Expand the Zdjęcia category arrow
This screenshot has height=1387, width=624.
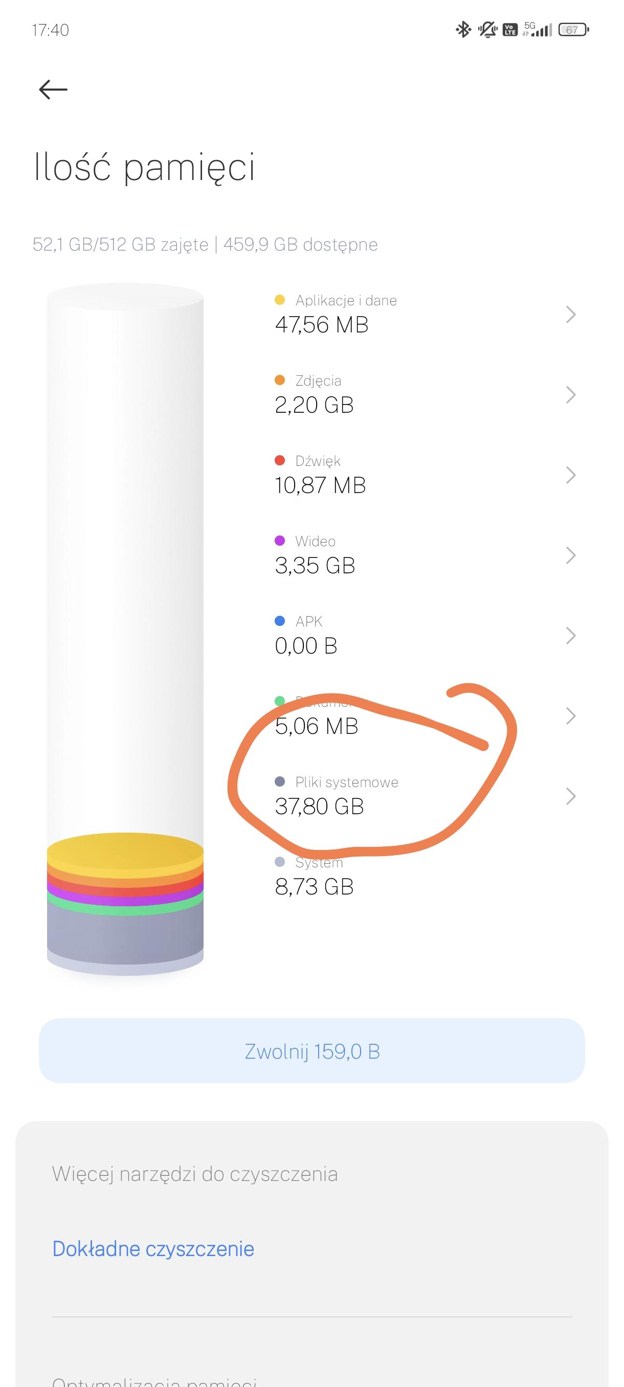(x=571, y=395)
